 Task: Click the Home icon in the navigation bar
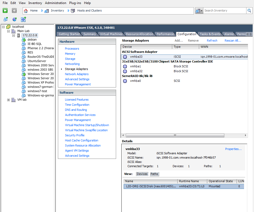point(26,10)
